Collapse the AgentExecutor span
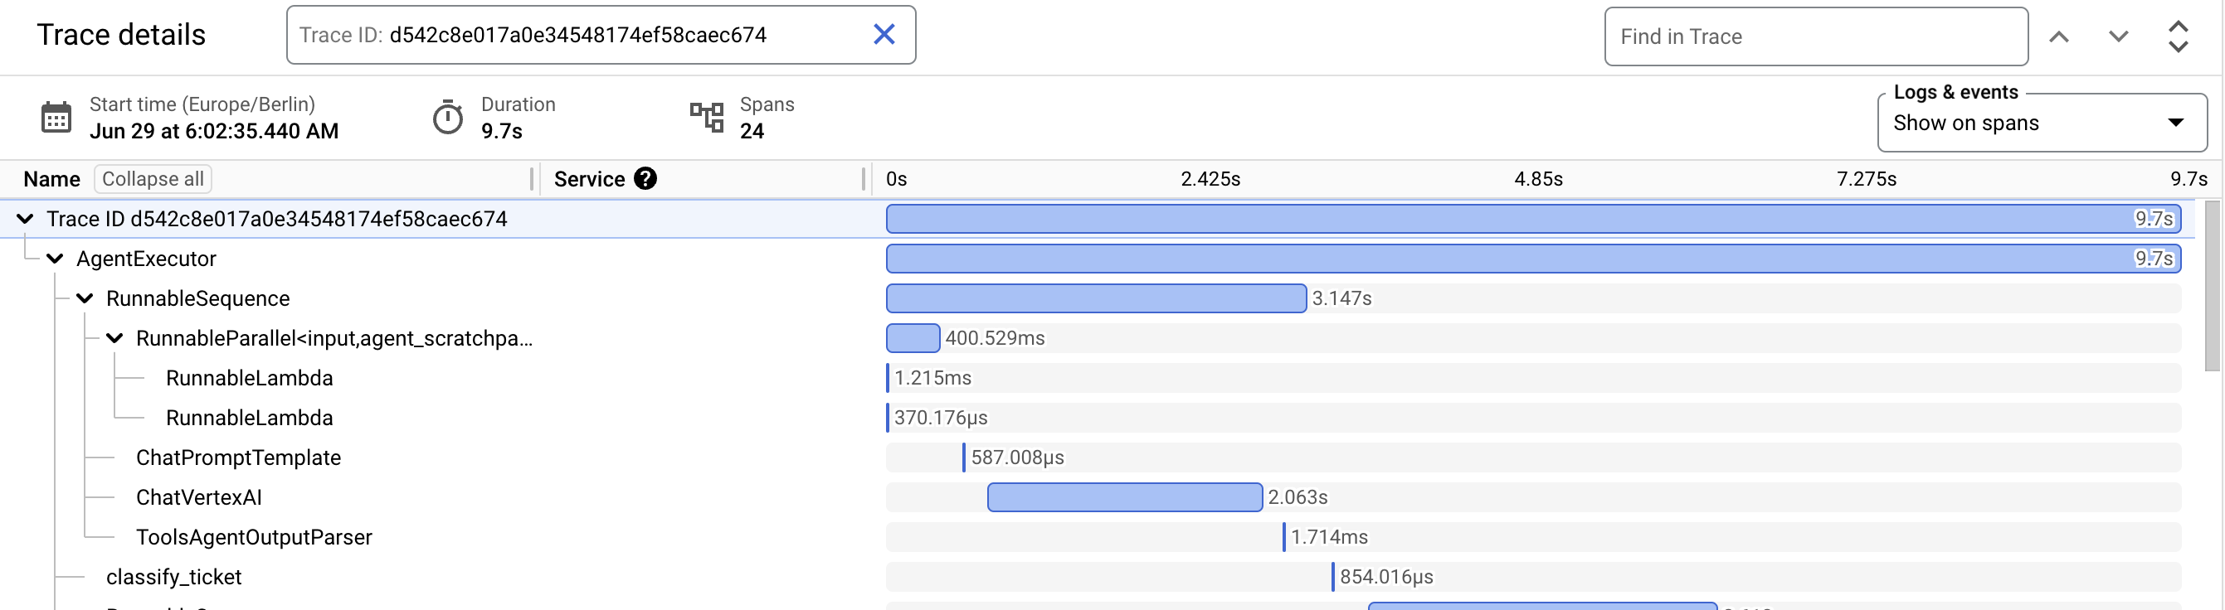 coord(56,259)
